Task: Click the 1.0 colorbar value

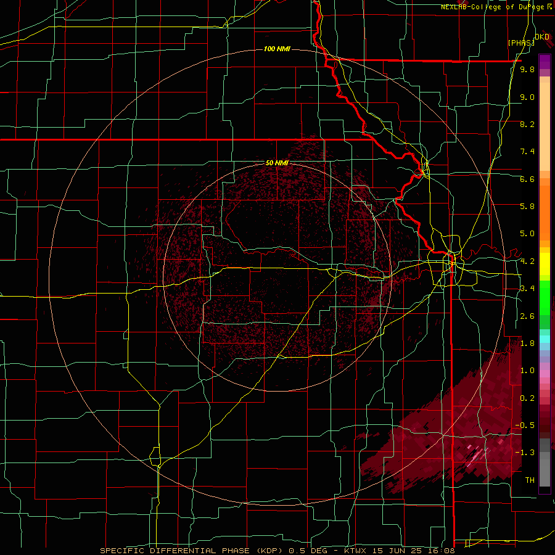Action: 527,371
